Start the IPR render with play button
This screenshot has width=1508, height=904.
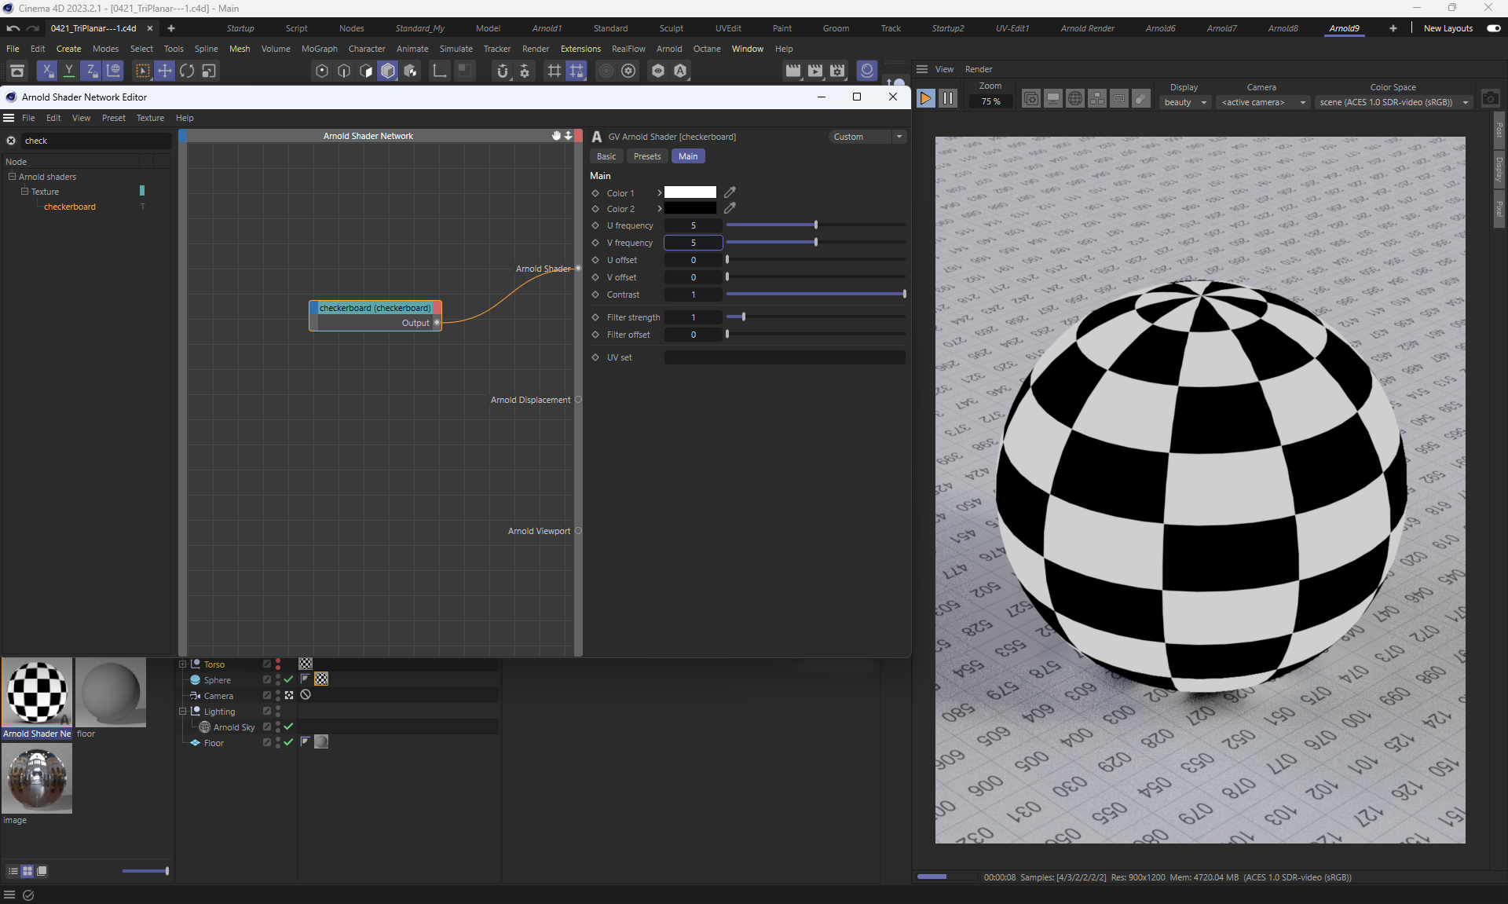pyautogui.click(x=926, y=98)
